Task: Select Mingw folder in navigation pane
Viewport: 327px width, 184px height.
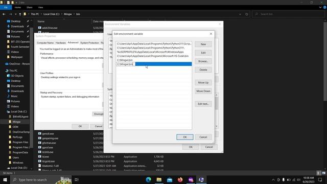Action: tap(16, 122)
